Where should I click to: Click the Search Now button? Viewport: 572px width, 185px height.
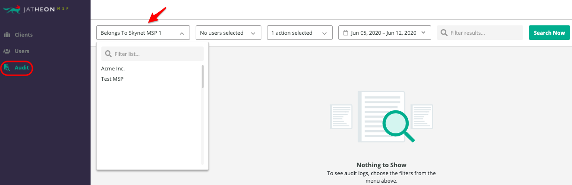[x=549, y=33]
